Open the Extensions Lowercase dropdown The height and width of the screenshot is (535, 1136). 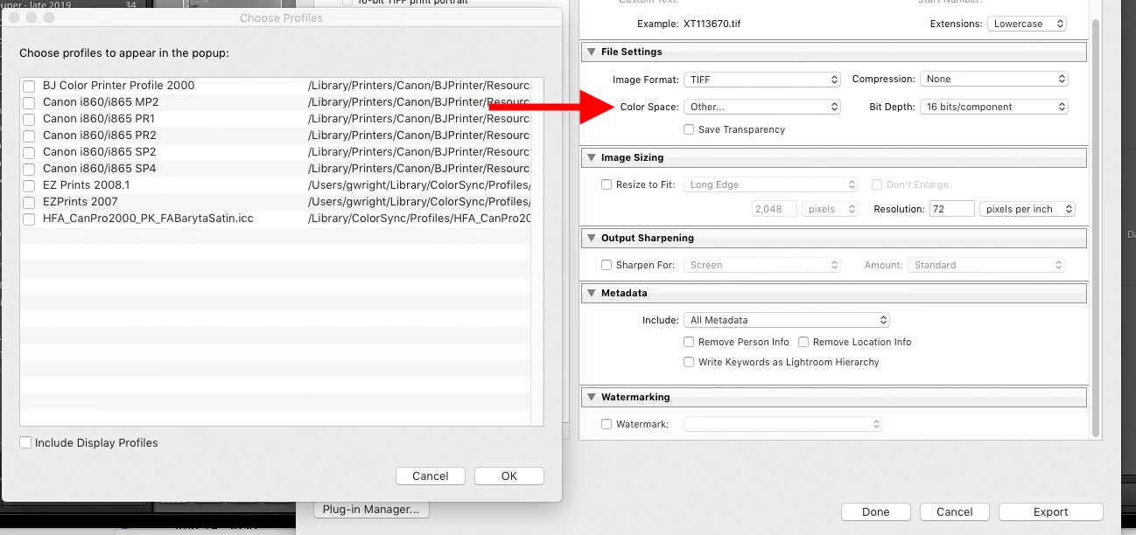[x=1027, y=24]
